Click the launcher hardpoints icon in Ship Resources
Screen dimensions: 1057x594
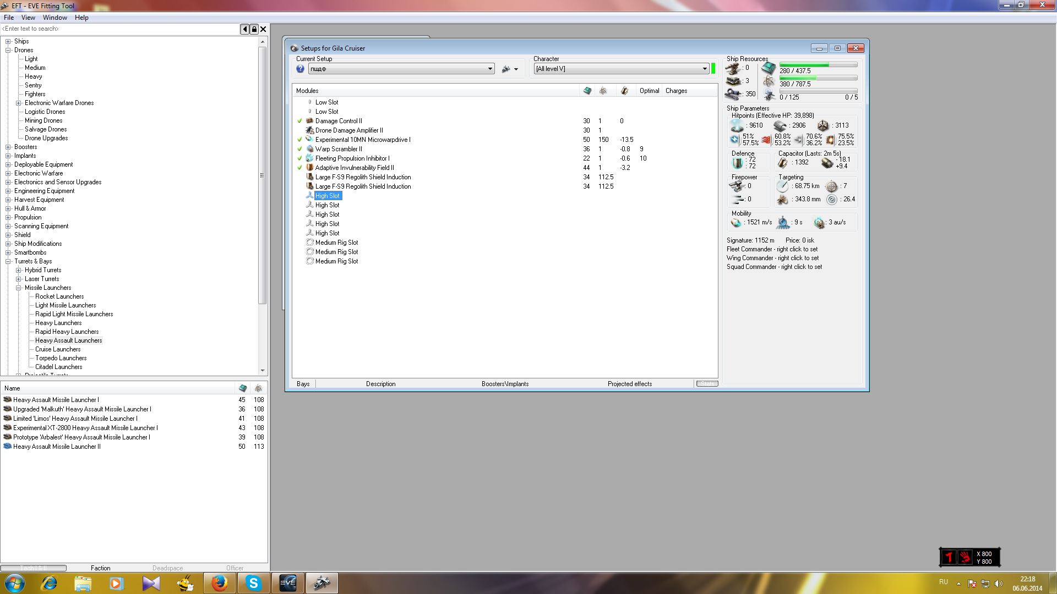pos(733,81)
